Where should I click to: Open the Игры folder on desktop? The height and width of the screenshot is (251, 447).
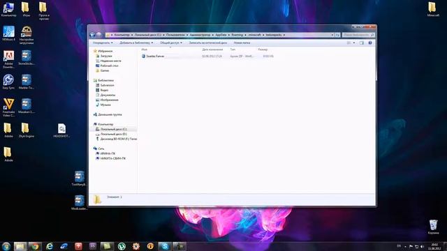[x=27, y=9]
